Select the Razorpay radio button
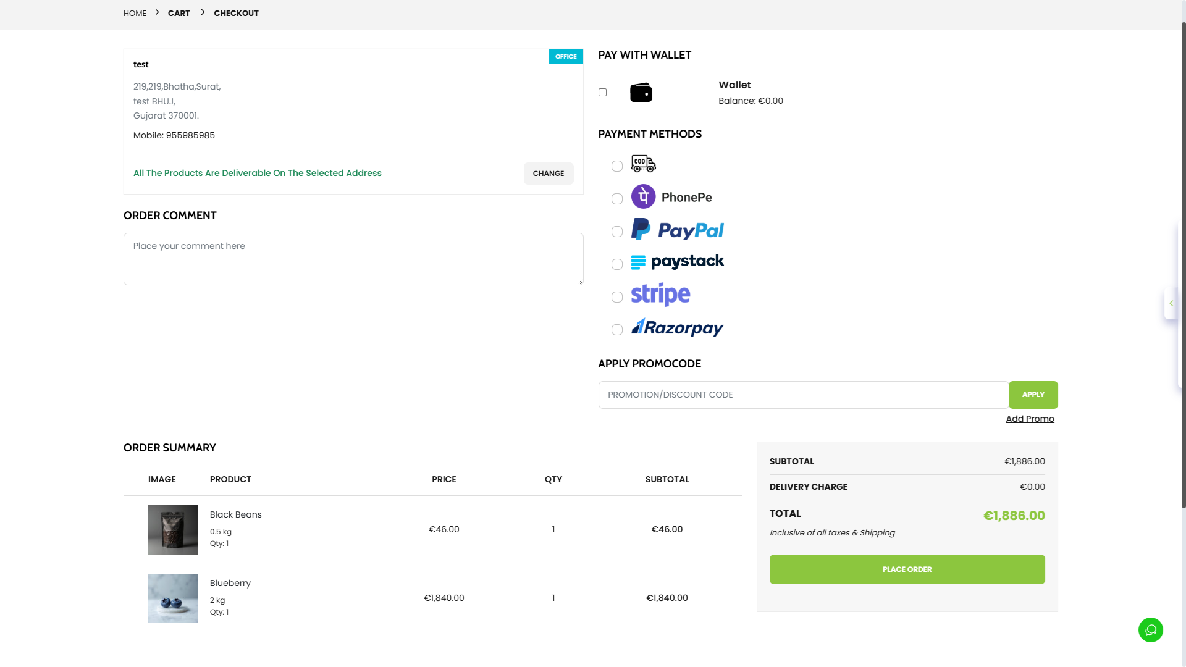The height and width of the screenshot is (667, 1186). click(616, 330)
